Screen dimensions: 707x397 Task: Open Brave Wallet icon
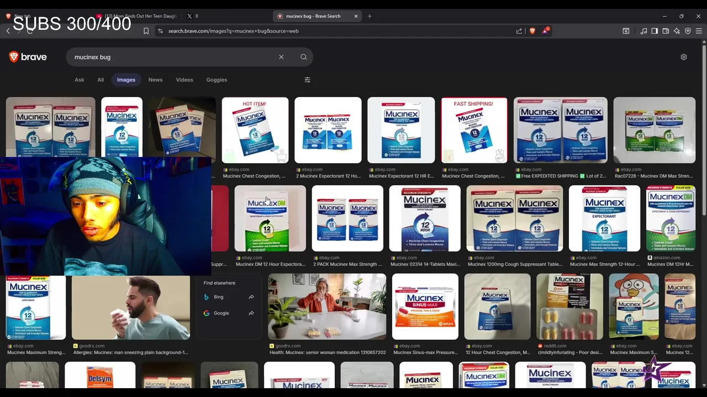(x=666, y=31)
